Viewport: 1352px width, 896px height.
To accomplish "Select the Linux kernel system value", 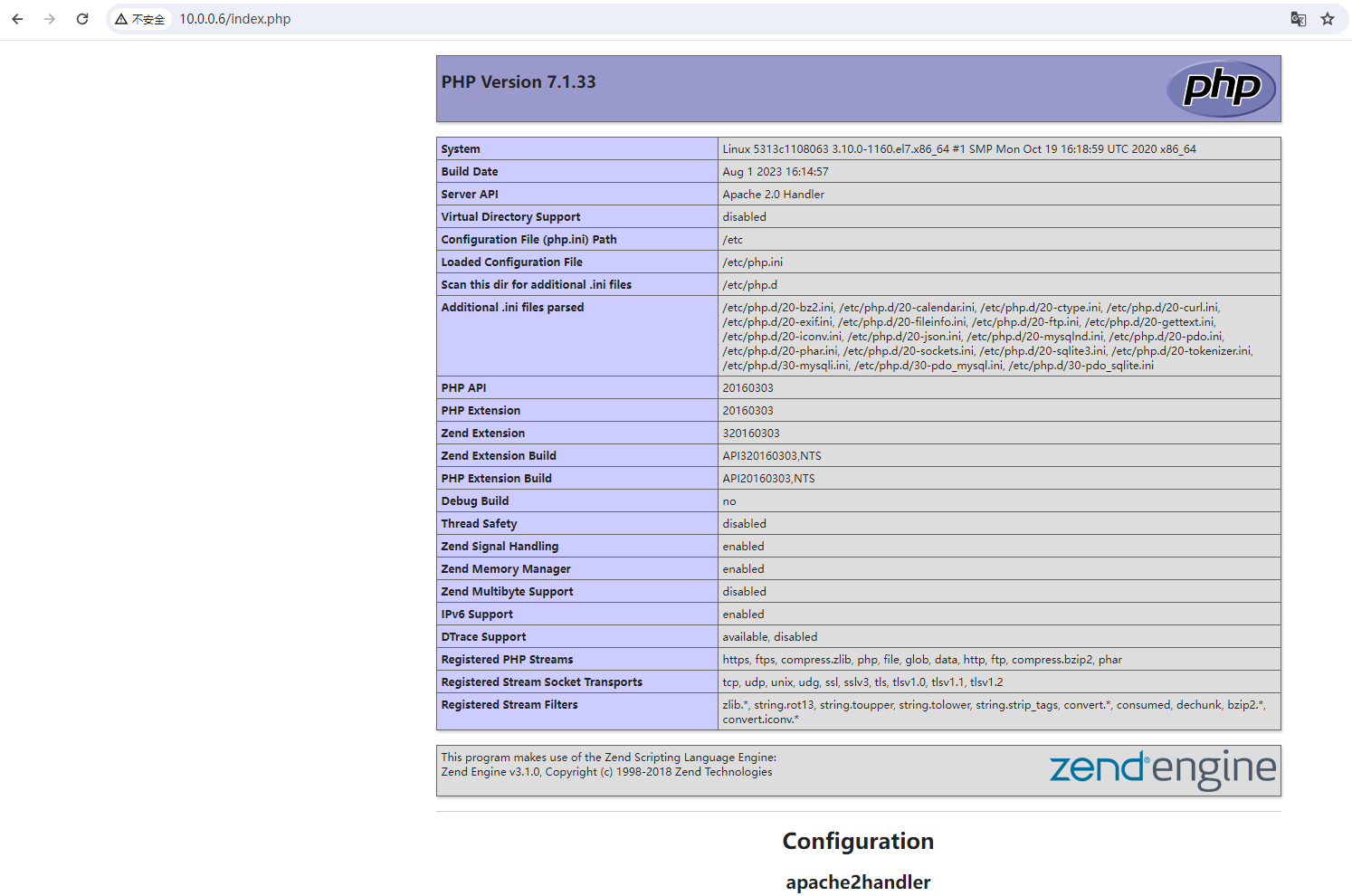I will (959, 149).
